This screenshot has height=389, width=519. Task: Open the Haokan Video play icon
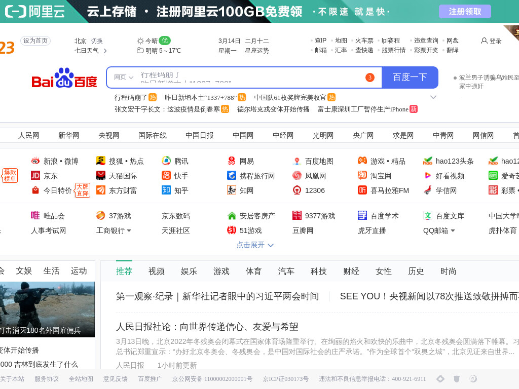[x=428, y=175]
